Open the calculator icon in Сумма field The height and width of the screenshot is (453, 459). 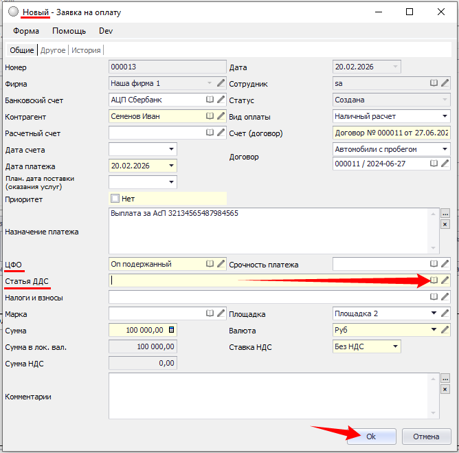[171, 330]
